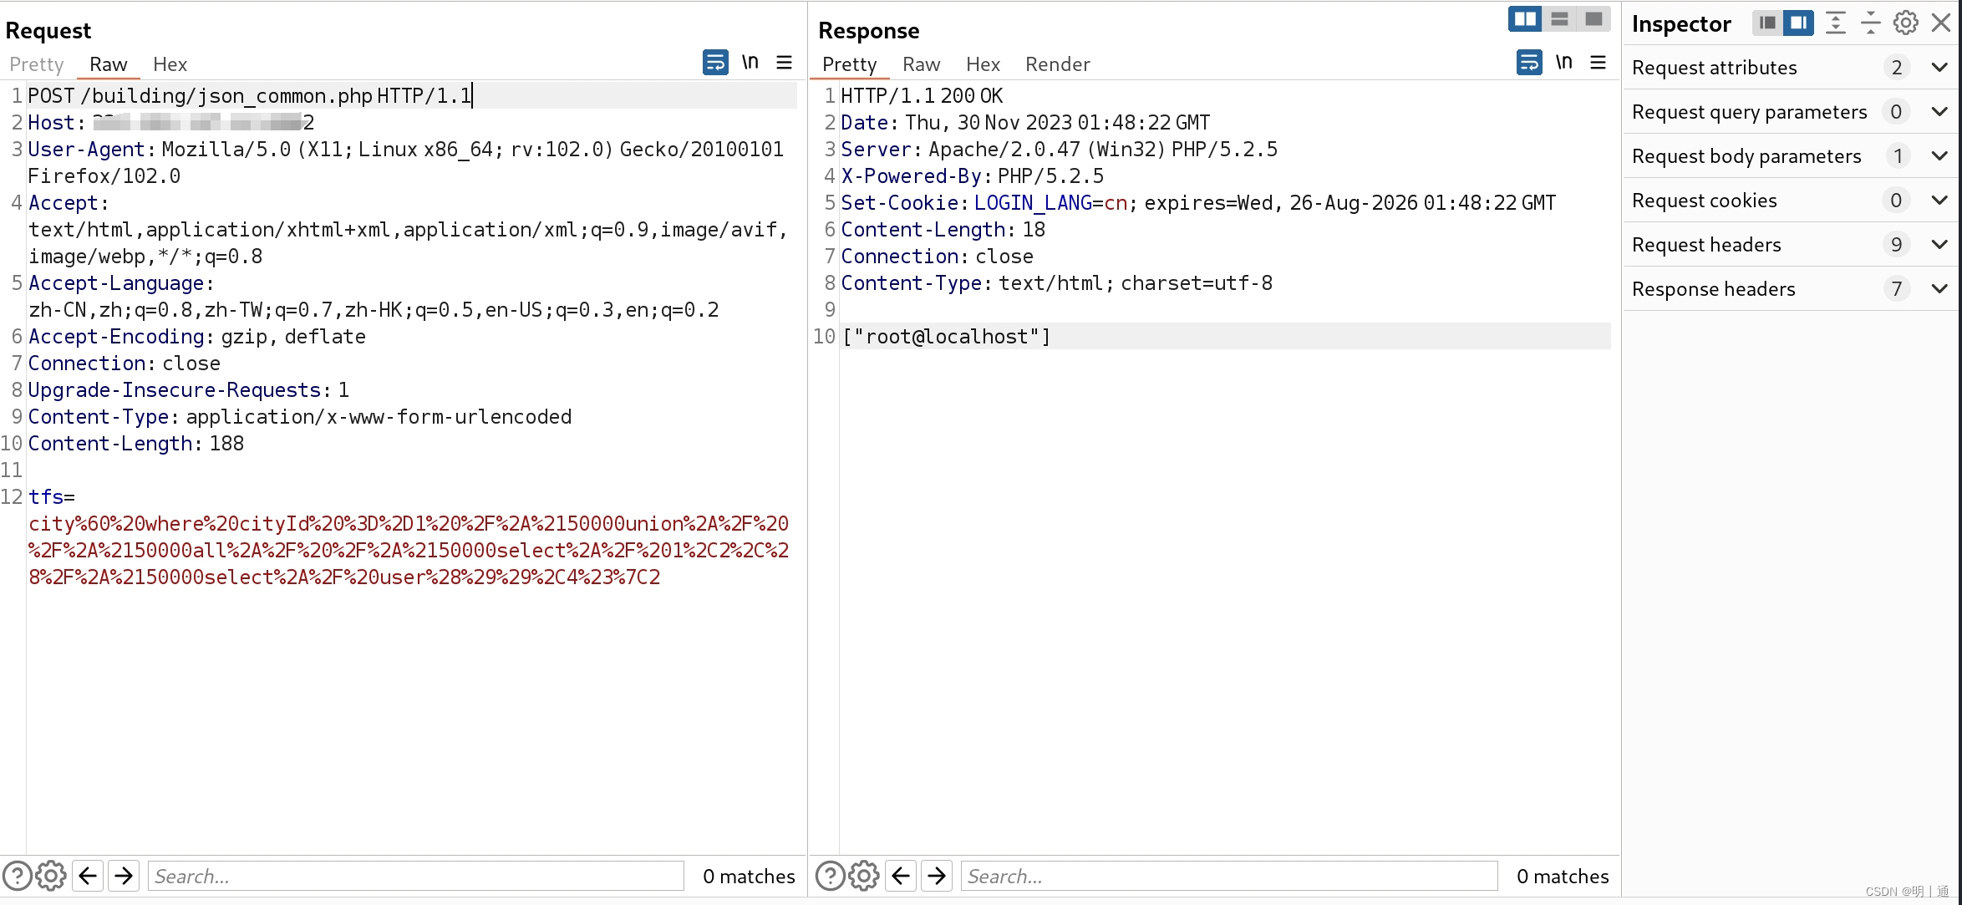The width and height of the screenshot is (1962, 905).
Task: Expand the Request body parameters section
Action: (1940, 155)
